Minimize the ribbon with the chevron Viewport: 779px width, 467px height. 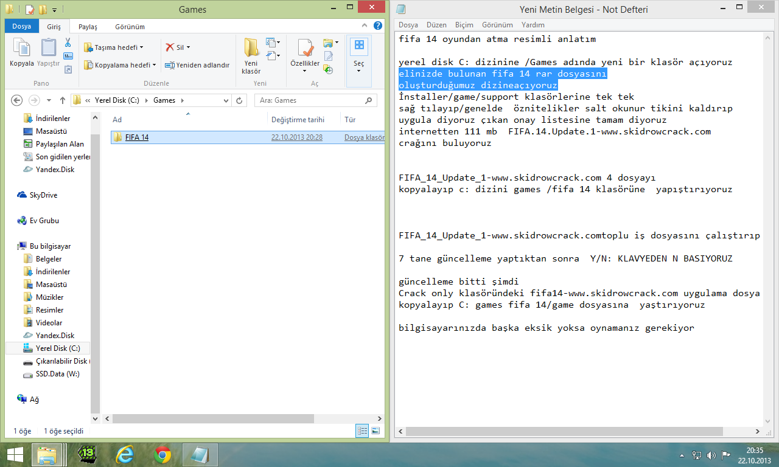click(x=366, y=26)
